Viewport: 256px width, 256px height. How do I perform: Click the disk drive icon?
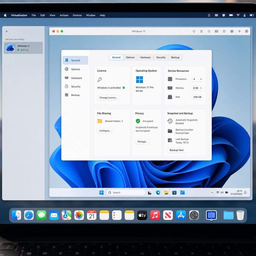pyautogui.click(x=170, y=97)
